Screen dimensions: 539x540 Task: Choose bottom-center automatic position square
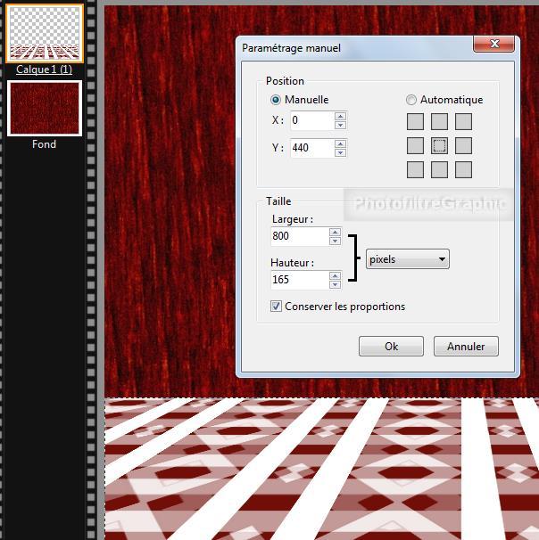pyautogui.click(x=439, y=170)
